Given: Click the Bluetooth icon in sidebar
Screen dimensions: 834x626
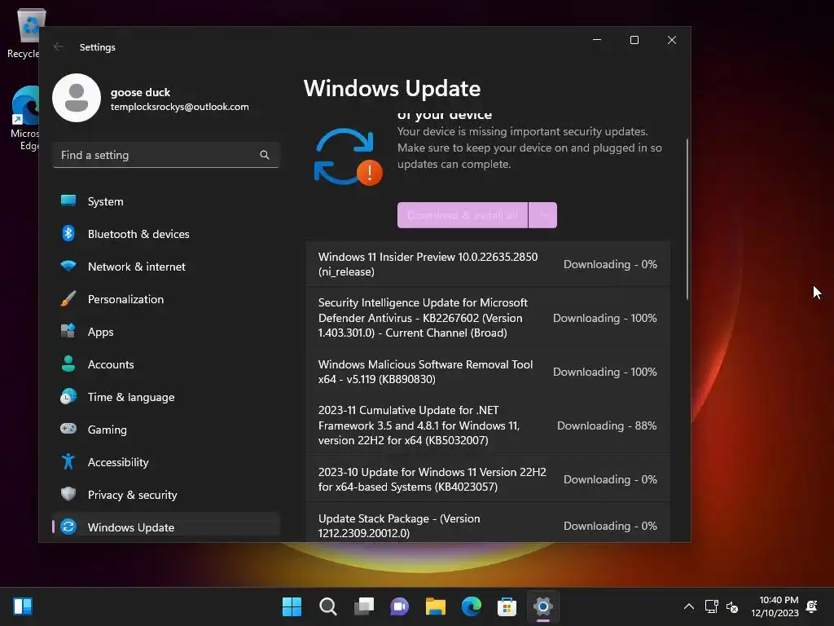Looking at the screenshot, I should (x=68, y=233).
